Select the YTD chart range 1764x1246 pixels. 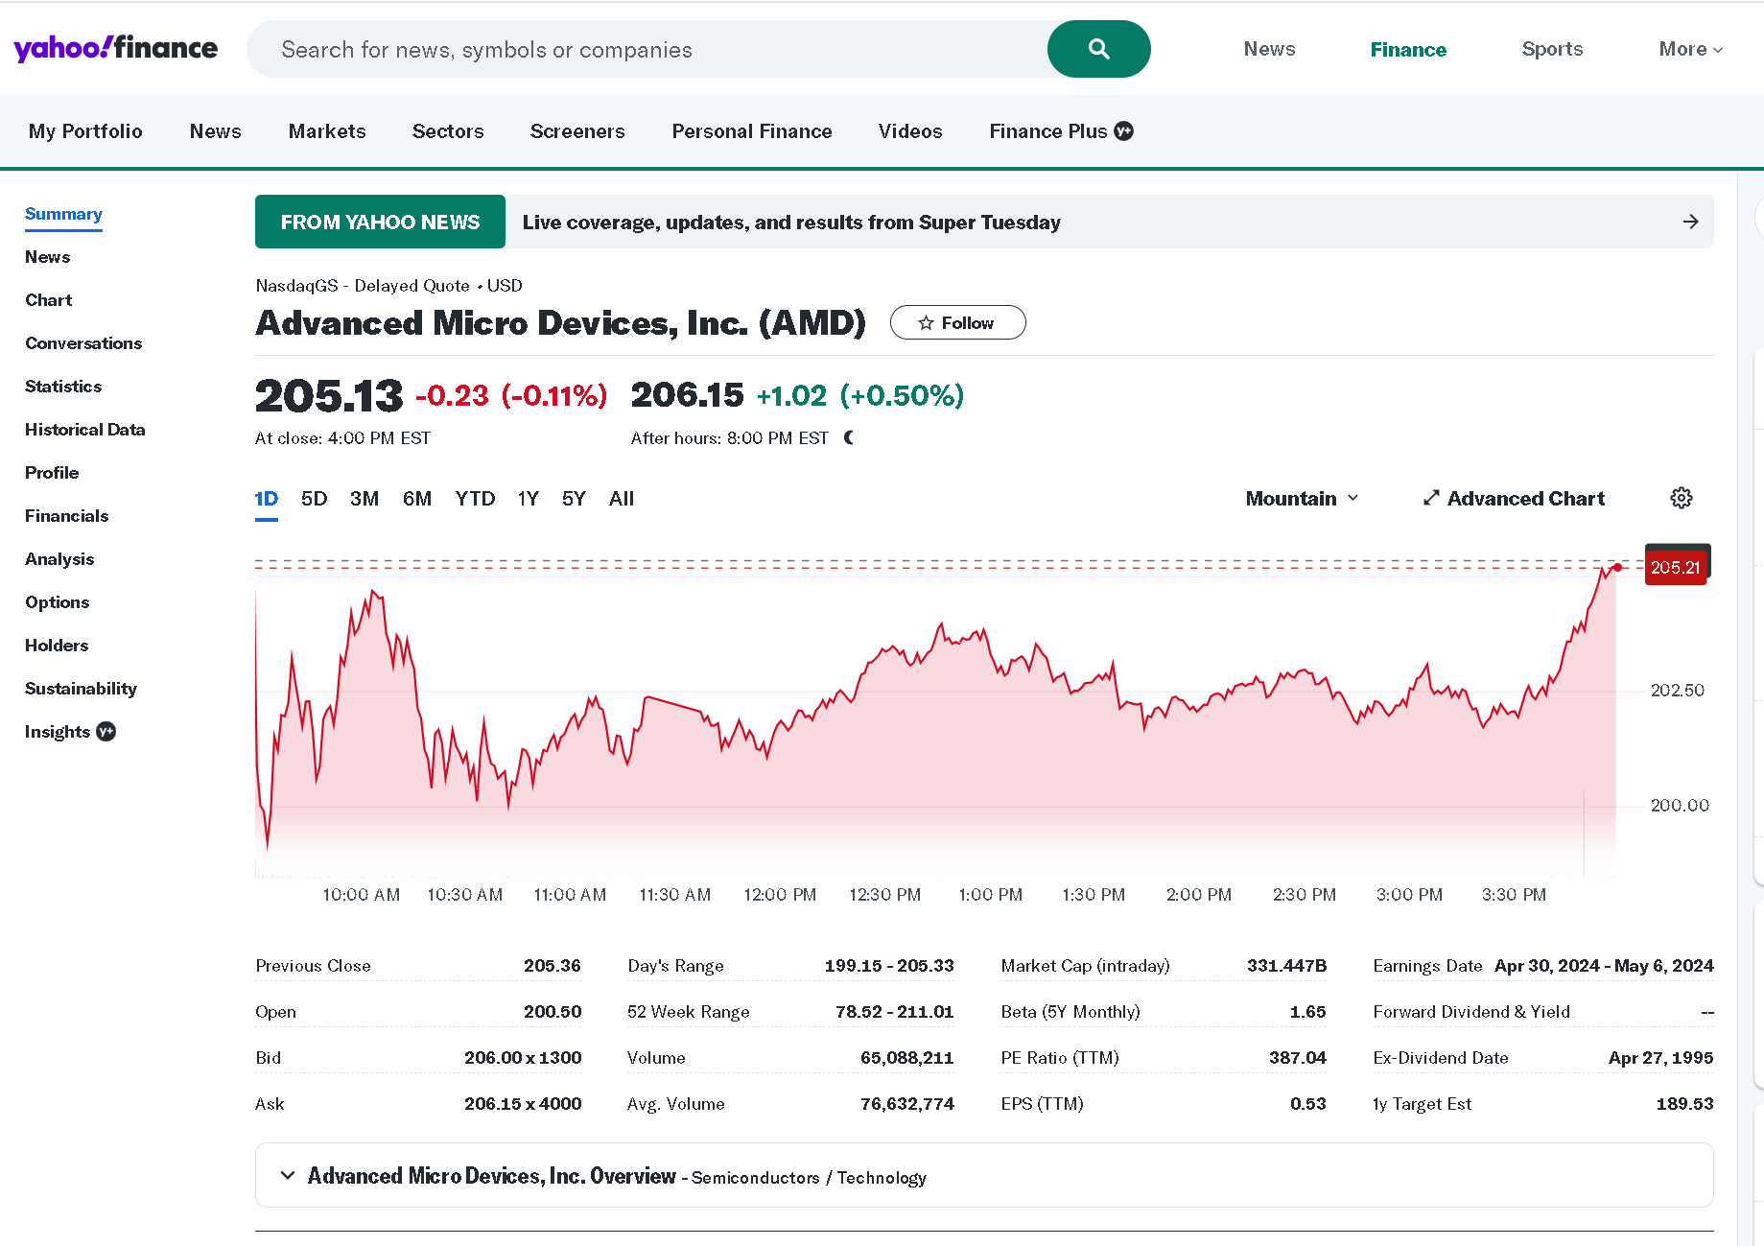pyautogui.click(x=475, y=499)
